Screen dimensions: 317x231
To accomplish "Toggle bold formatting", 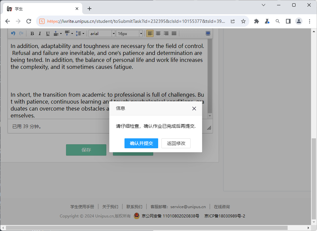I will 32,33.
